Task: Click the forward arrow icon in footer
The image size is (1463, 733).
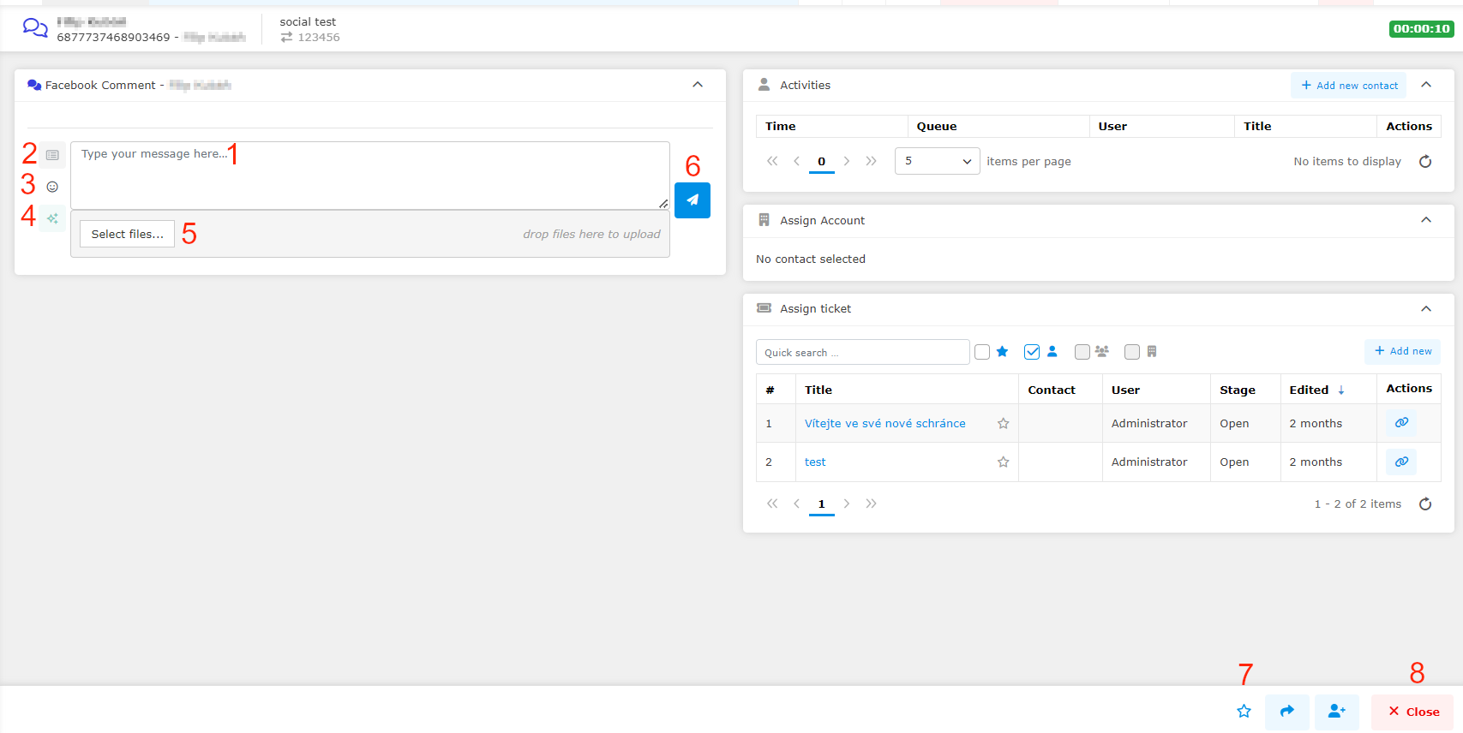Action: pos(1286,712)
